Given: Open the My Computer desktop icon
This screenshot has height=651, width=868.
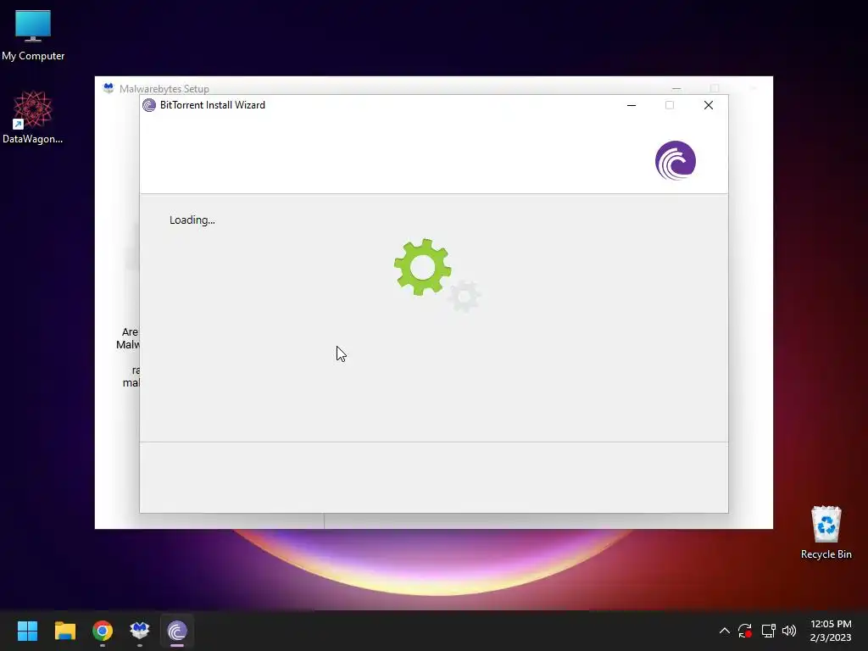Looking at the screenshot, I should tap(33, 36).
